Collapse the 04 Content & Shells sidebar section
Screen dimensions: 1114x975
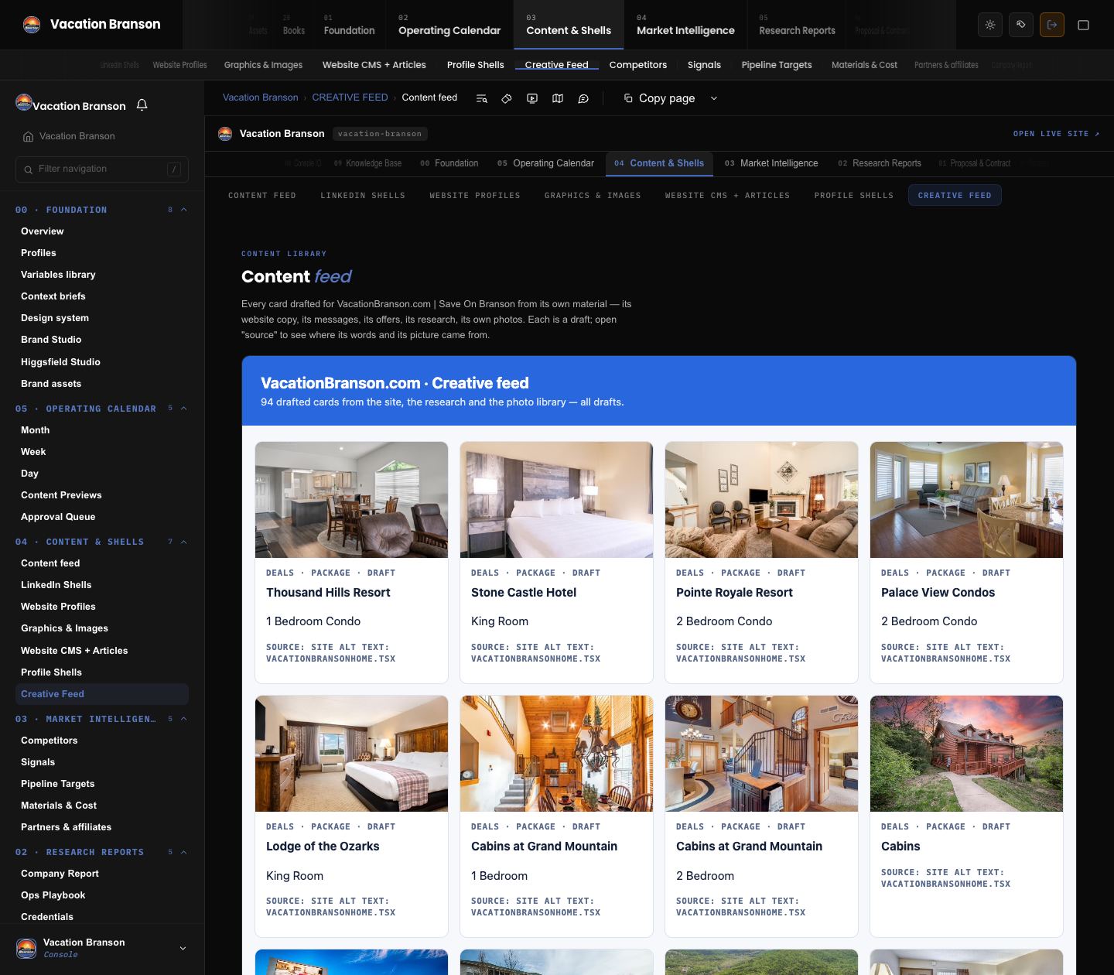point(184,542)
